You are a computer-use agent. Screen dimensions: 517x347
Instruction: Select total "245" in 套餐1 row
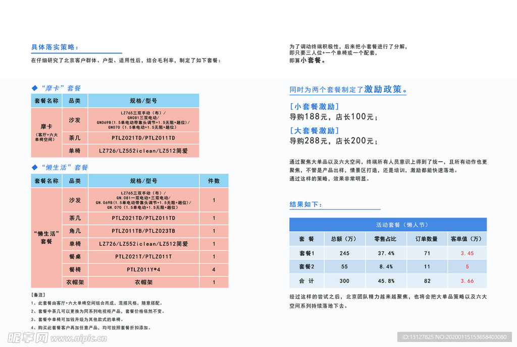point(345,253)
